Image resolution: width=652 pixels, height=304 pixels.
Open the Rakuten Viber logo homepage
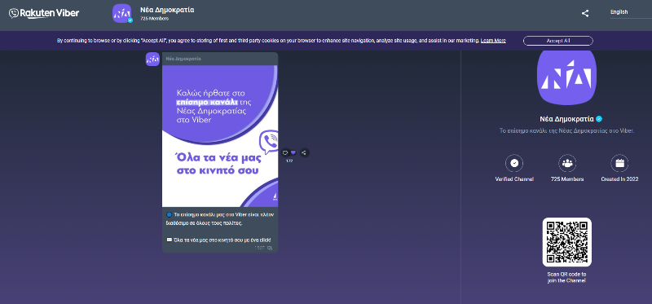(x=44, y=13)
